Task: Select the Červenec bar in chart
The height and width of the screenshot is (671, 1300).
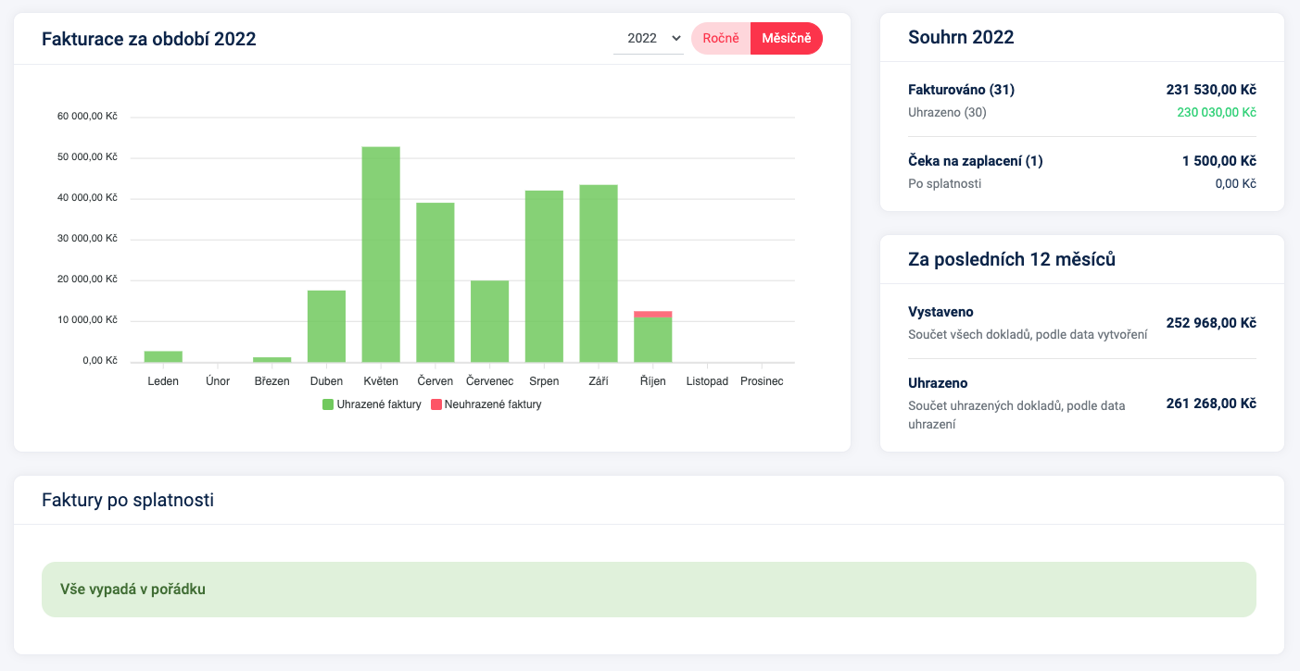Action: pos(489,321)
